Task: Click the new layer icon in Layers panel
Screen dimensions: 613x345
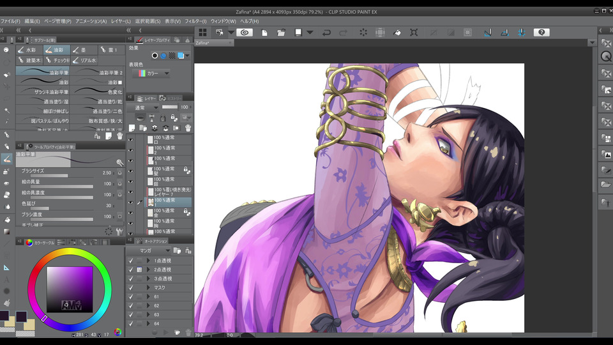Action: point(132,128)
